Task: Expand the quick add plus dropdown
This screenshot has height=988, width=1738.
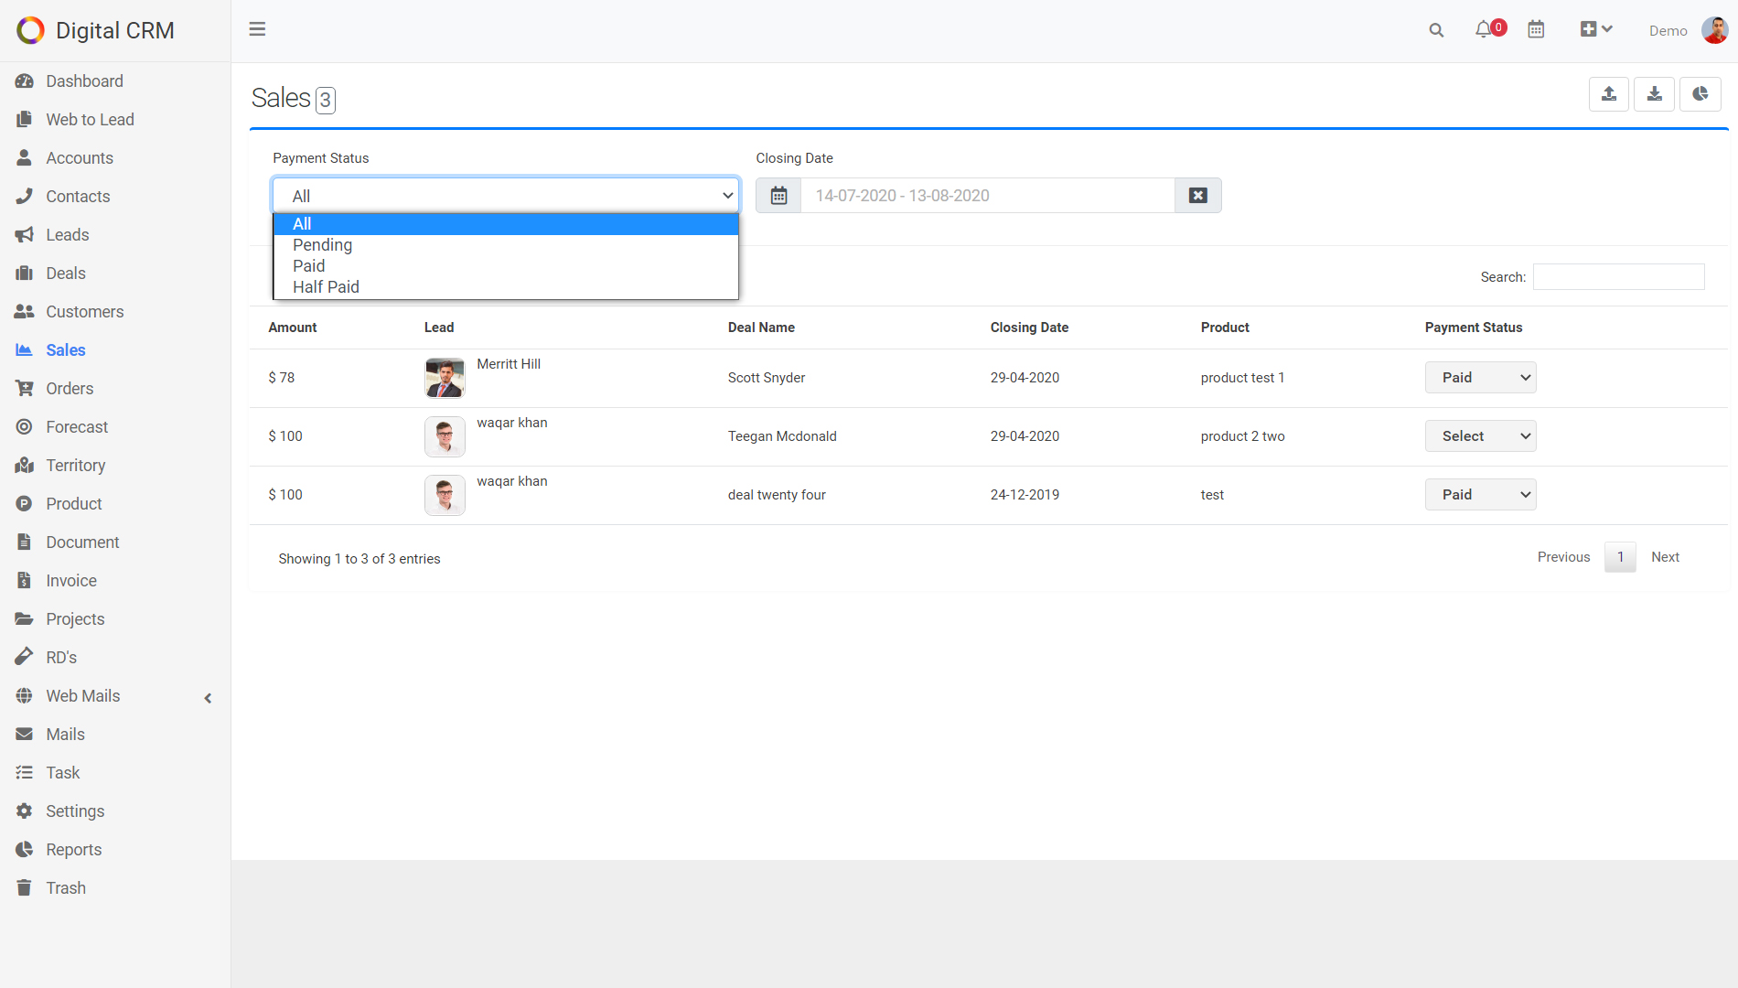Action: [1596, 30]
